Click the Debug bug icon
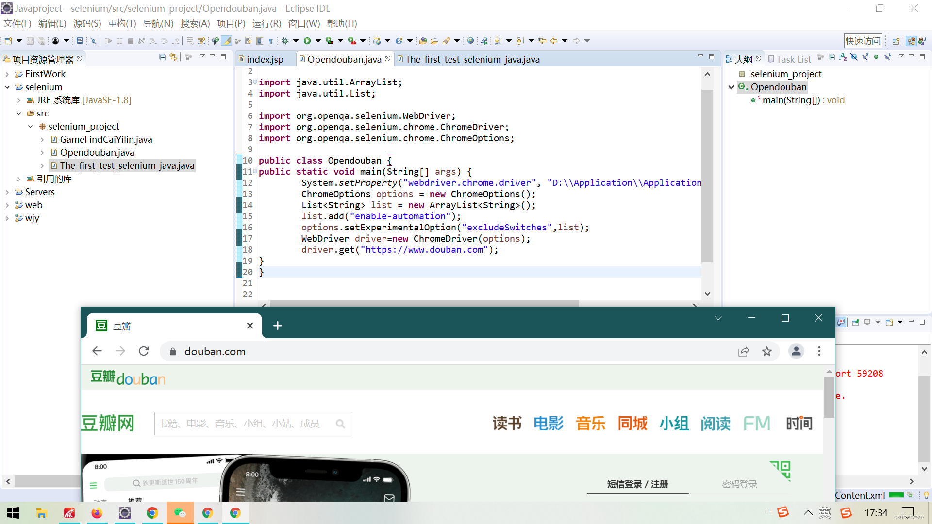 point(285,41)
